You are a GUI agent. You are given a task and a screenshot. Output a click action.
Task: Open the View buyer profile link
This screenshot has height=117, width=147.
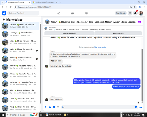click(x=100, y=47)
